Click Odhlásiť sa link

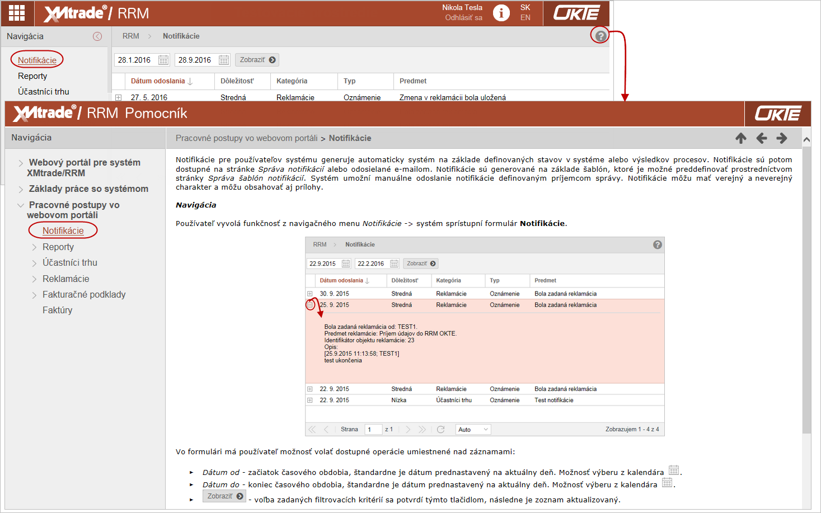pyautogui.click(x=463, y=18)
